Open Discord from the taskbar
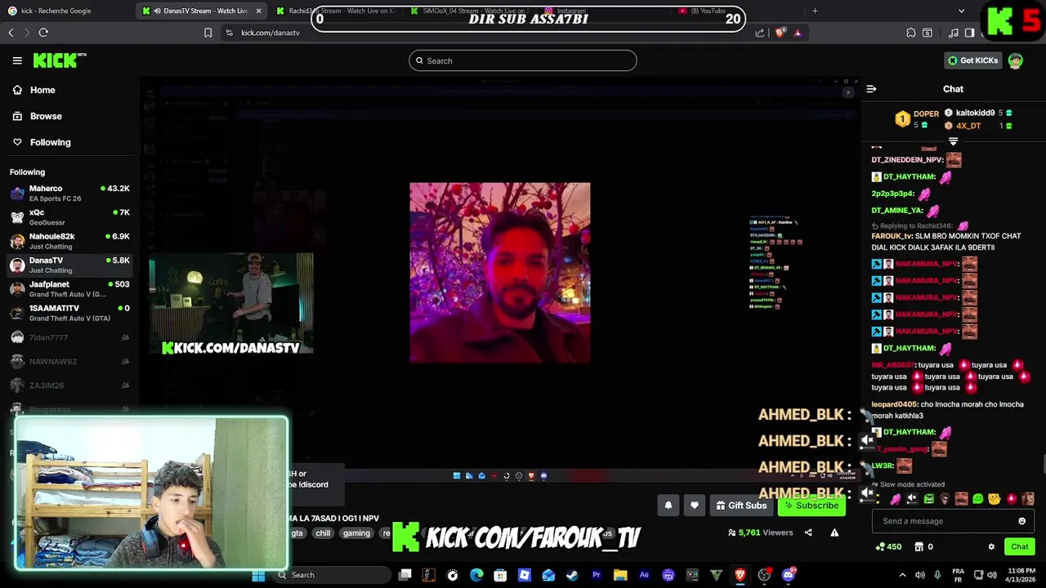1046x588 pixels. click(788, 575)
